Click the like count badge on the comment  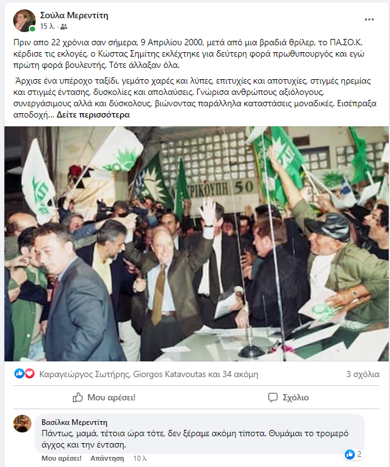353,454
